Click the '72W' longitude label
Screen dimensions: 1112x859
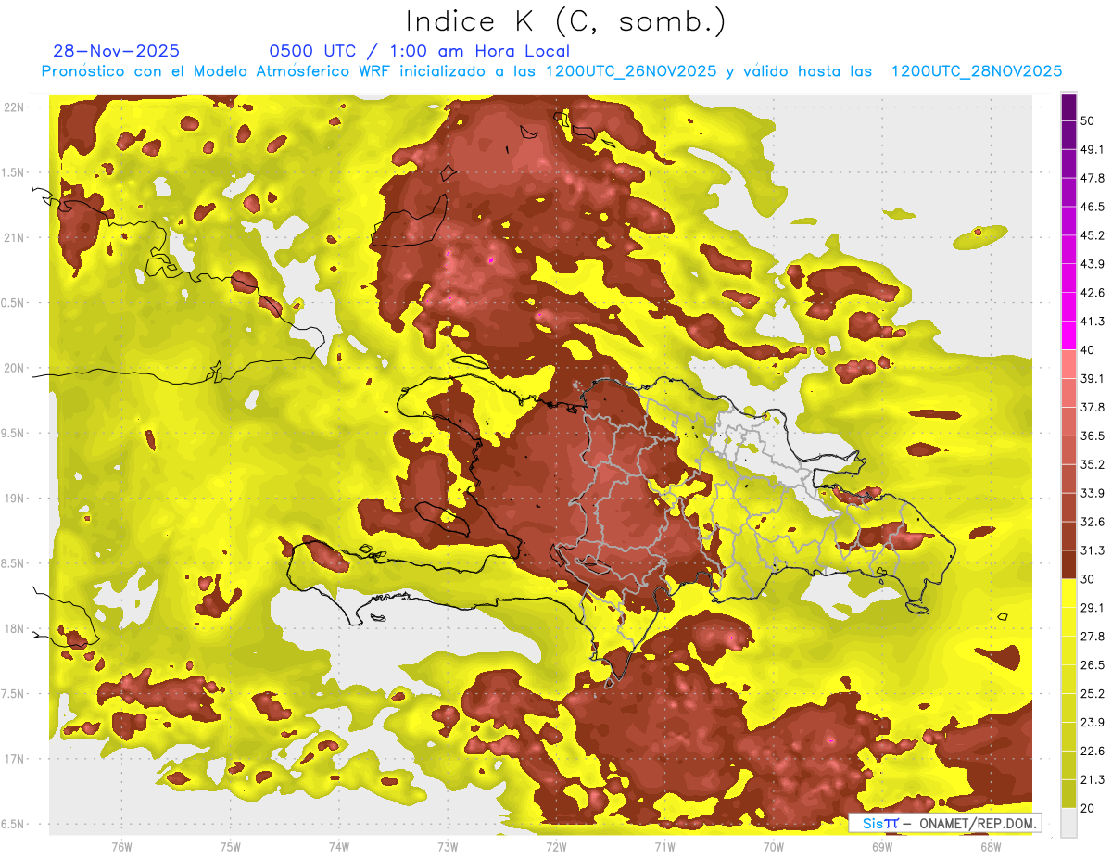[x=556, y=845]
